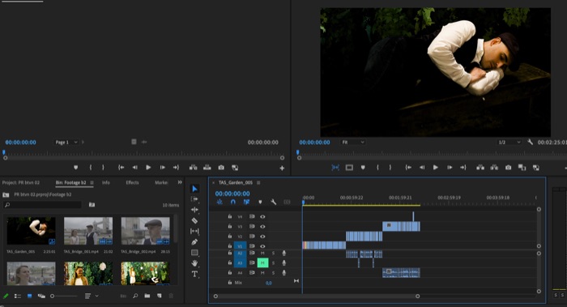Click Mark In bracket in Program monitor
567x307 pixels.
[x=377, y=168]
